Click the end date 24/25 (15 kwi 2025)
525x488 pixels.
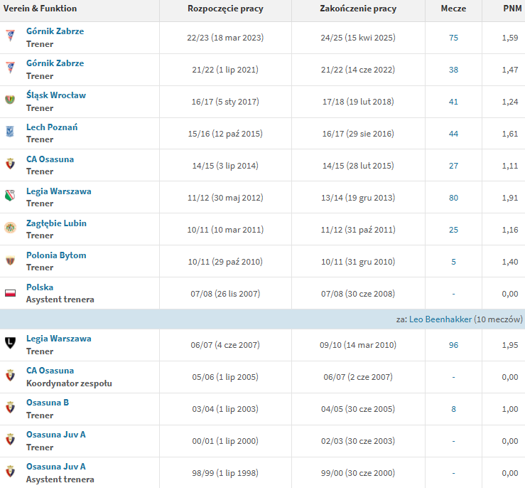click(x=358, y=38)
